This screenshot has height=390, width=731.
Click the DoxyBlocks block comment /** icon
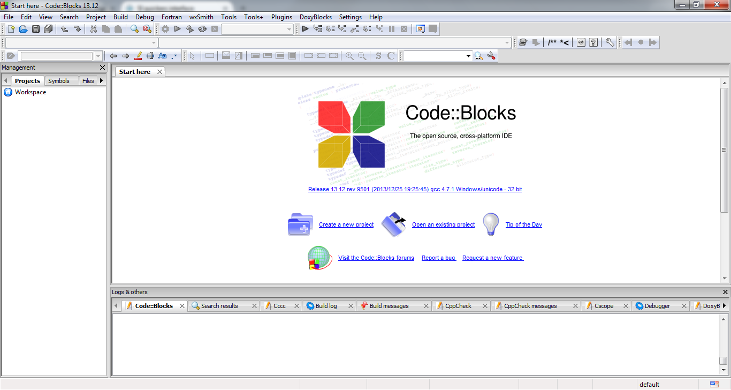point(552,42)
